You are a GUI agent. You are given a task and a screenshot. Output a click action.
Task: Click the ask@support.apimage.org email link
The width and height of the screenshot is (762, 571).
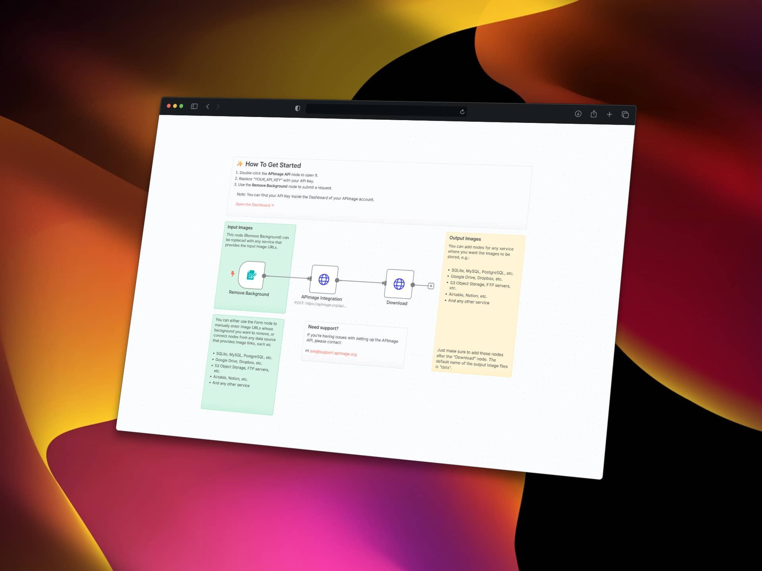[x=333, y=353]
